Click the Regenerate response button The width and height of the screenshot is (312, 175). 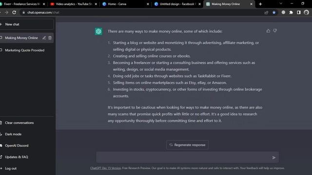tap(187, 145)
